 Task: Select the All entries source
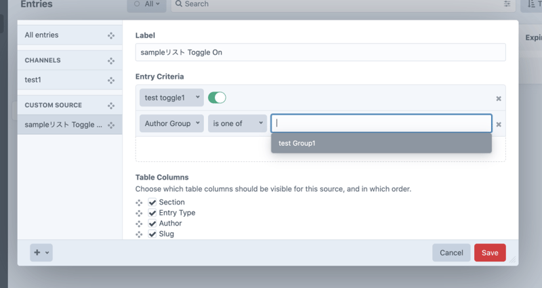[x=61, y=35]
